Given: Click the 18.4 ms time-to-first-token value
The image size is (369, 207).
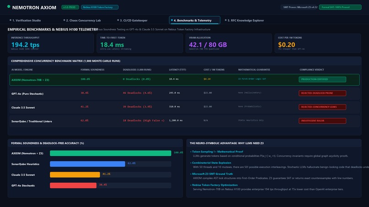Looking at the screenshot, I should pos(112,45).
